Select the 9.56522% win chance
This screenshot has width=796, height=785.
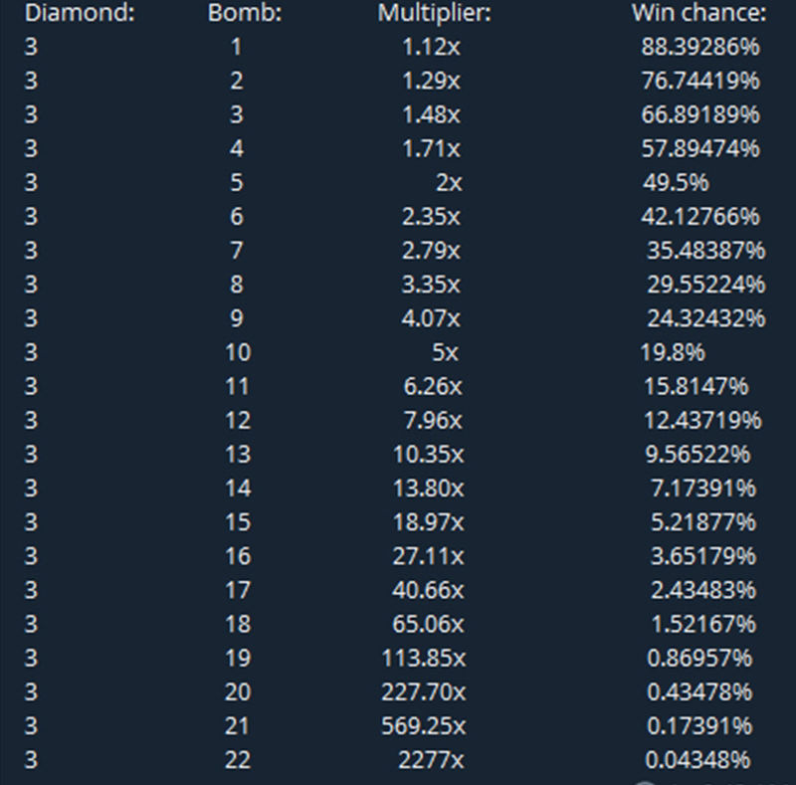697,455
